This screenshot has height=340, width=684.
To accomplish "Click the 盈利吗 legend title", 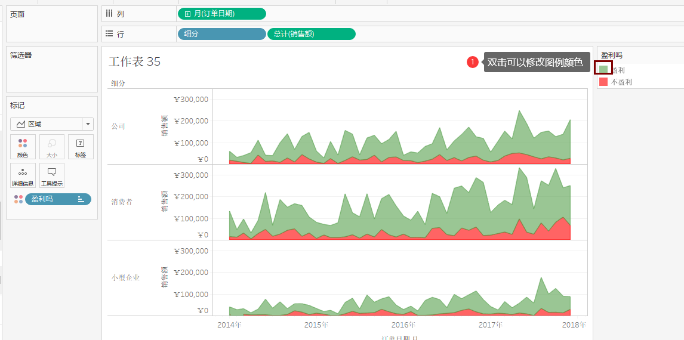I will pos(612,55).
